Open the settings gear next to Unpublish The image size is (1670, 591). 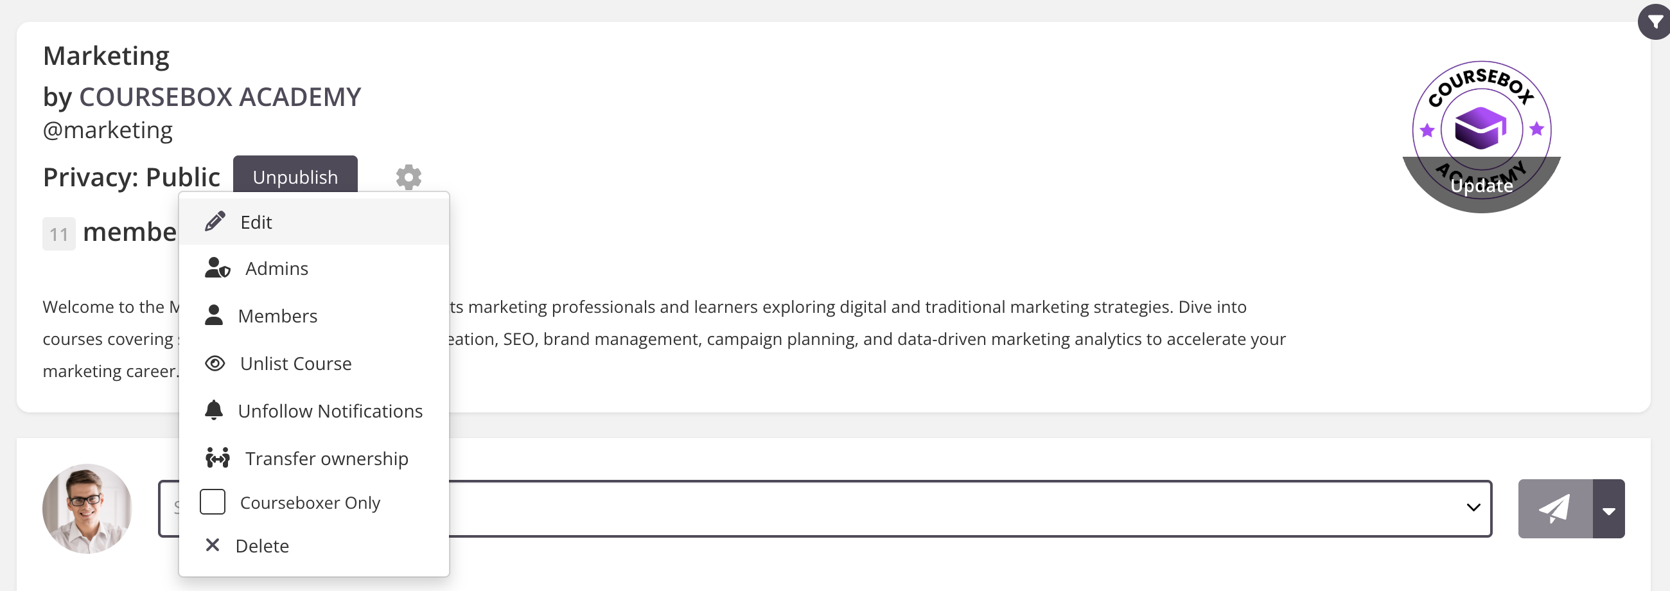[x=409, y=177]
